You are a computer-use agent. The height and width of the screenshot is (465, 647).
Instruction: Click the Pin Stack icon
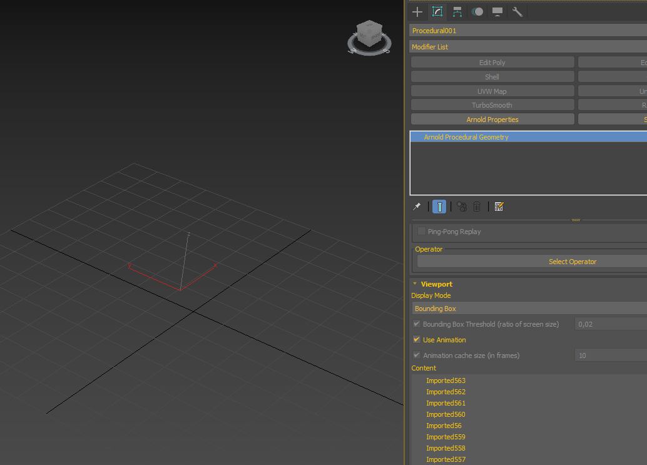[x=417, y=207]
